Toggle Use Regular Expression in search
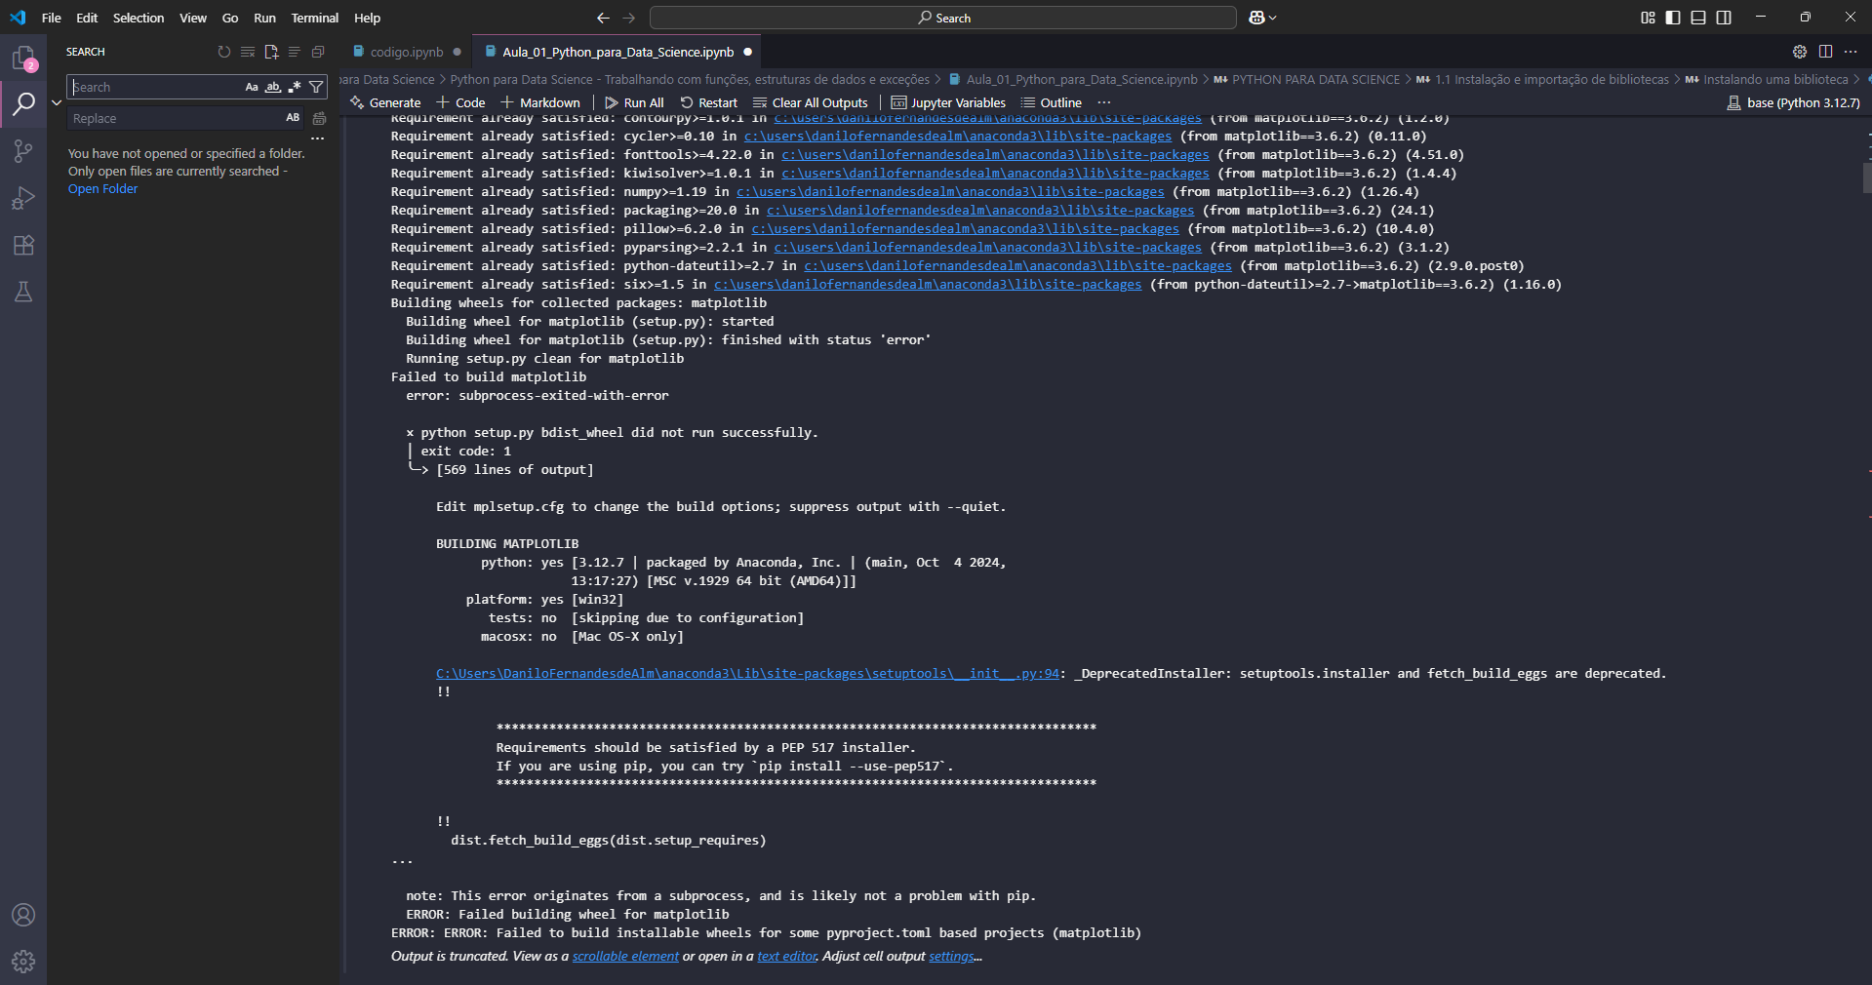This screenshot has width=1872, height=985. (x=295, y=87)
